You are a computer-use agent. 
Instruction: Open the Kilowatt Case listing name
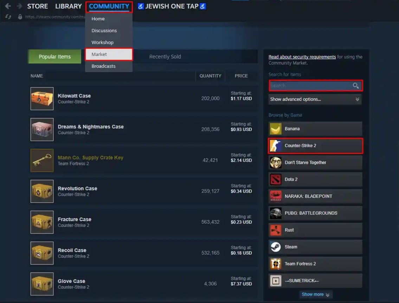pyautogui.click(x=74, y=96)
